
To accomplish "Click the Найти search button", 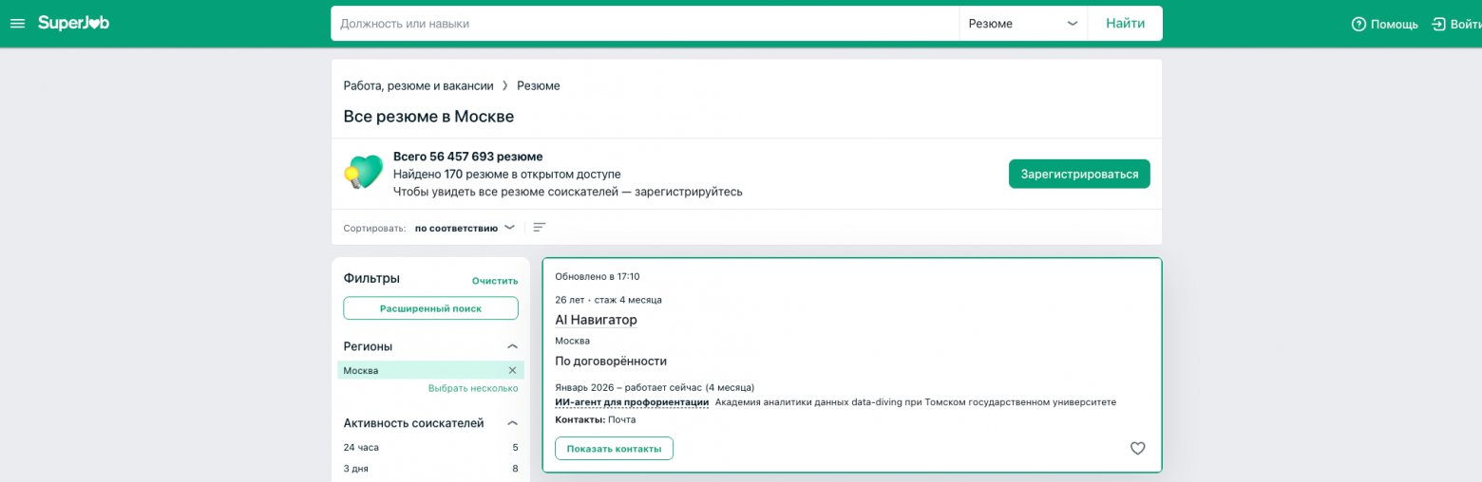I will click(1125, 24).
